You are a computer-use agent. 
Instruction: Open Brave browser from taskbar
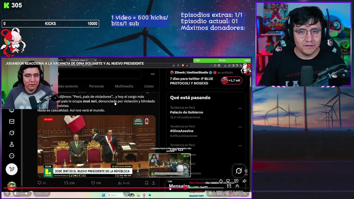(x=144, y=195)
